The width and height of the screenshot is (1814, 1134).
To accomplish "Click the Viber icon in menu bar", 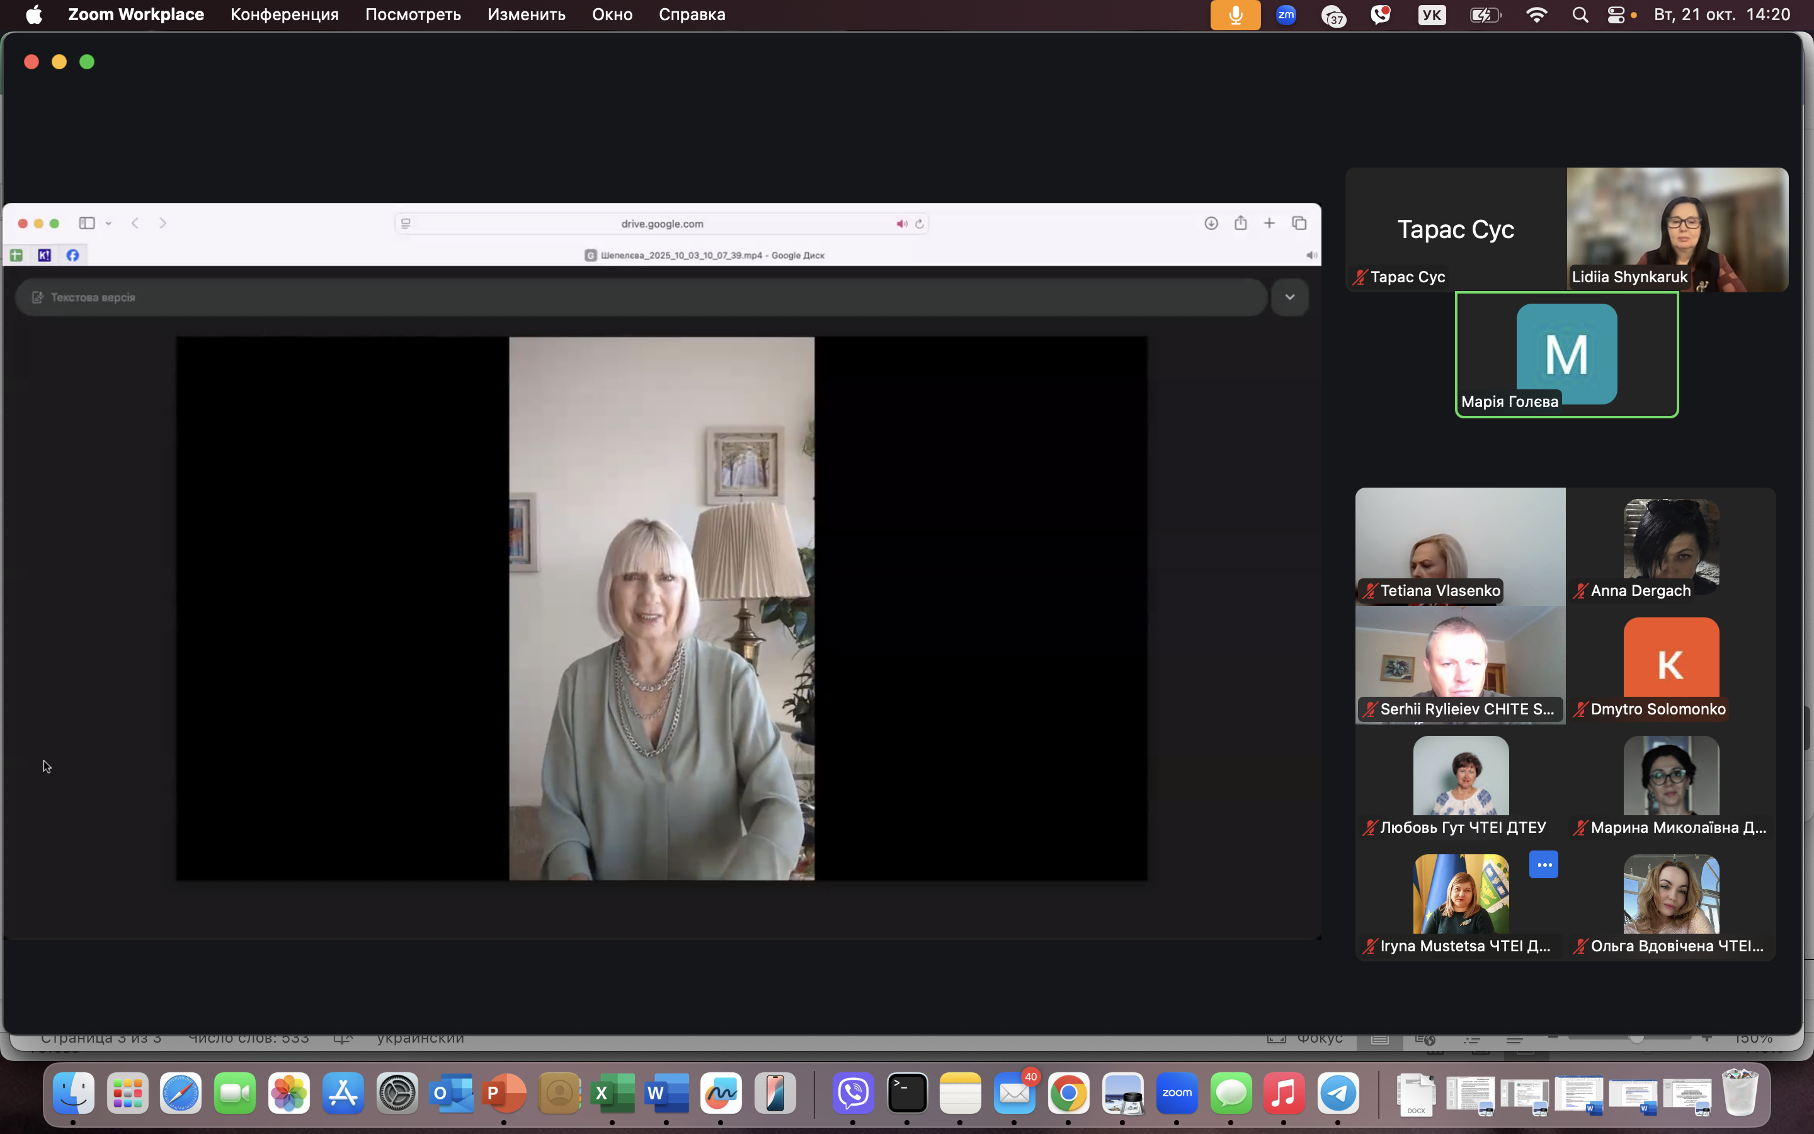I will 1380,15.
